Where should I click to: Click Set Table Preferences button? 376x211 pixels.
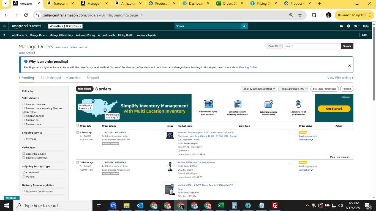pos(325,89)
